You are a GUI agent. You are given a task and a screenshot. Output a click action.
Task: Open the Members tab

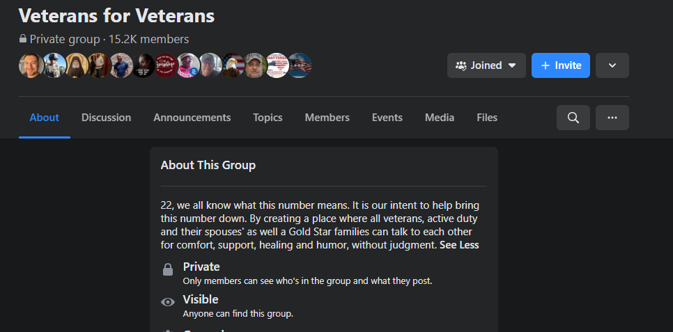(x=327, y=118)
